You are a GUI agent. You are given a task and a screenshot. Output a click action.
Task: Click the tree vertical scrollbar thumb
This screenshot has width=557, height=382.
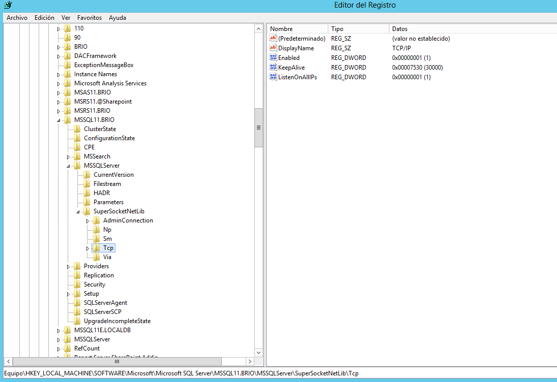tap(258, 128)
